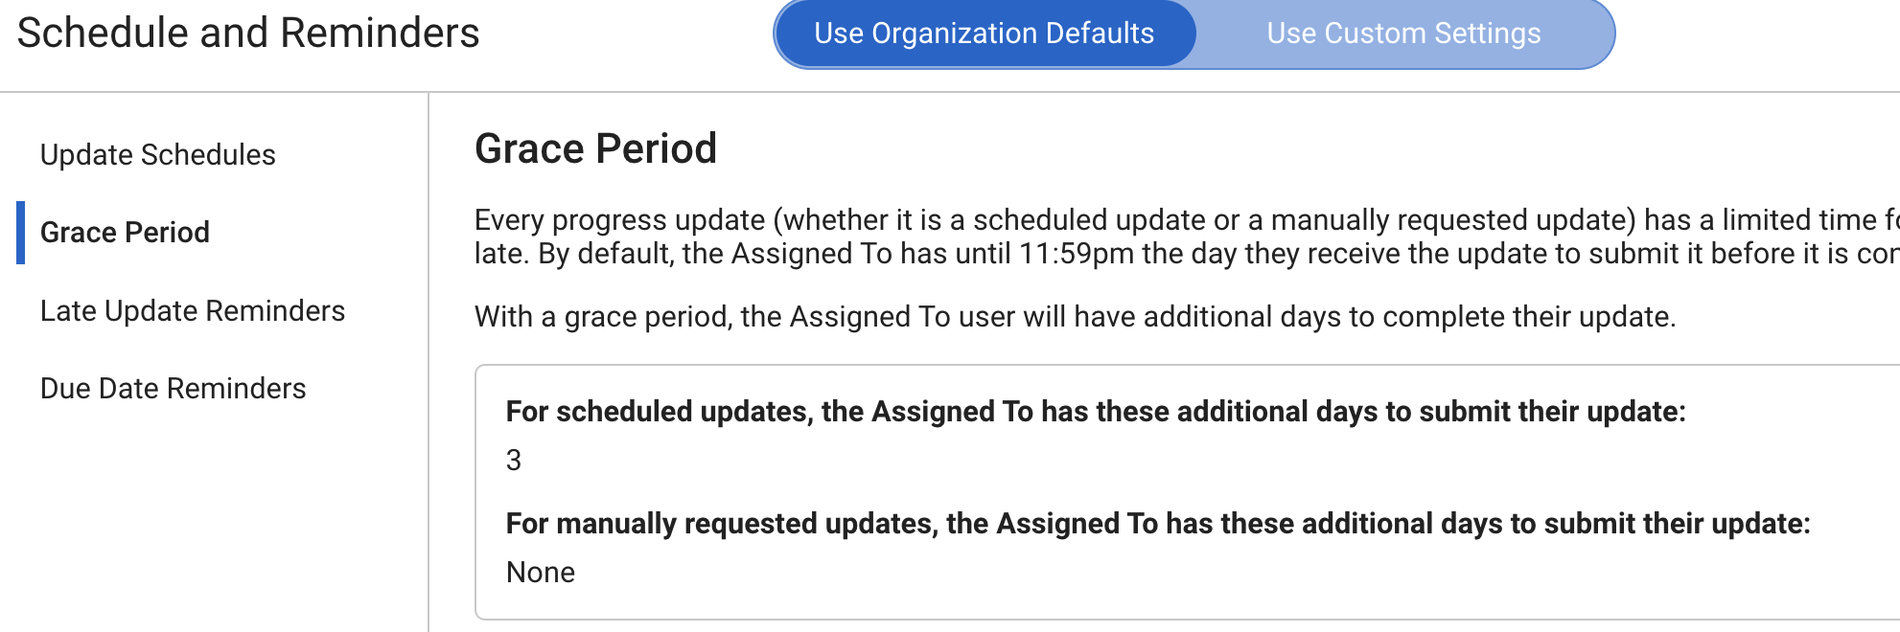
Task: Click the blue active indicator beside Grace Period
Action: point(22,232)
